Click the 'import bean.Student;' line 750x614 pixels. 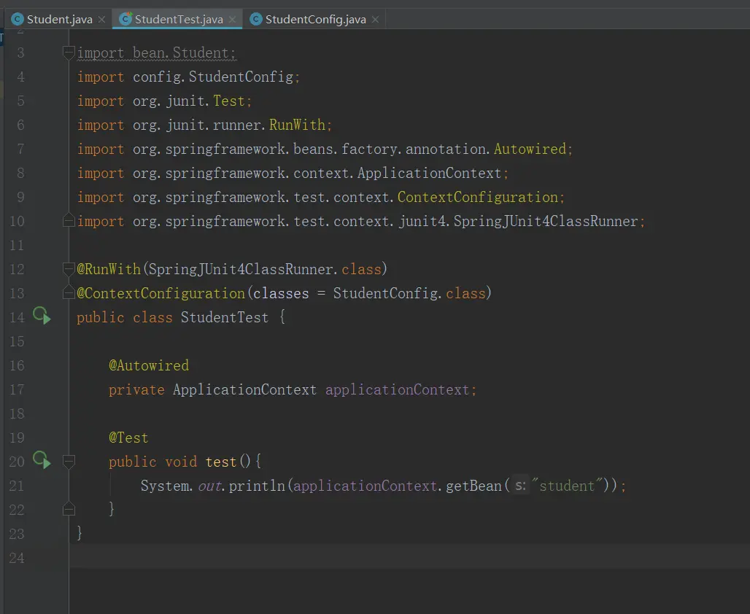pos(156,53)
